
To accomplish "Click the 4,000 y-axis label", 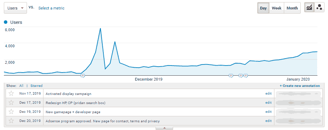I will [9, 46].
